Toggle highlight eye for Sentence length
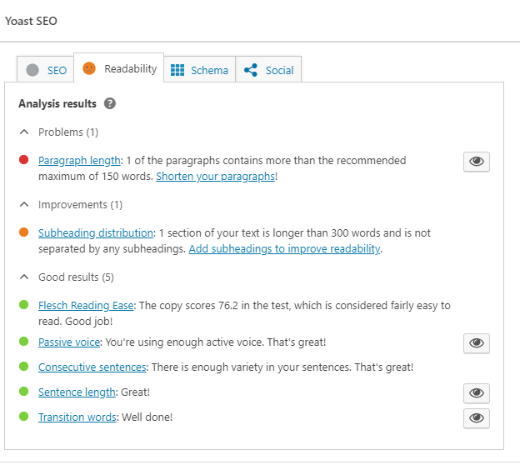 477,393
